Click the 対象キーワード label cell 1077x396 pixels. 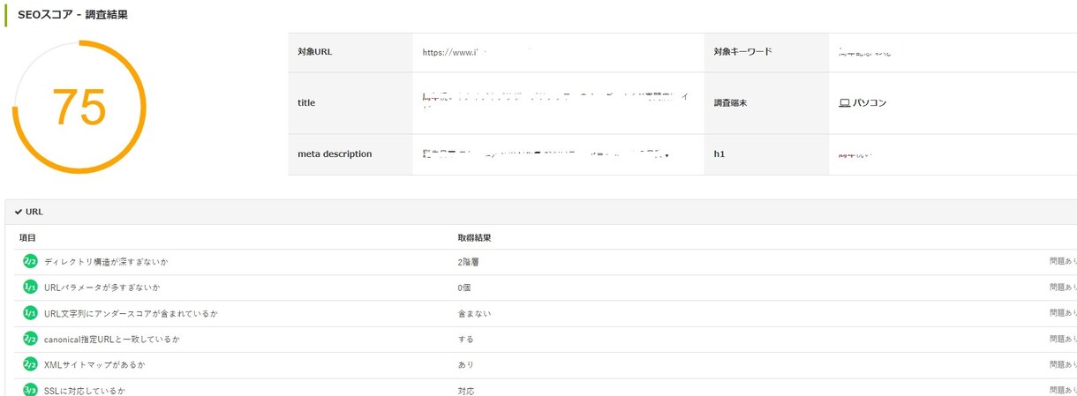[766, 52]
